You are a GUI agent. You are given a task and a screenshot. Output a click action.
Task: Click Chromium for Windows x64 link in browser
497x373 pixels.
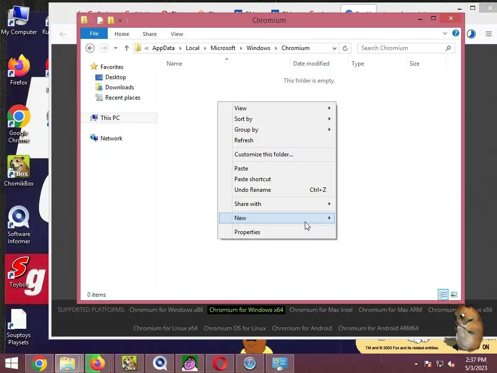(x=246, y=310)
